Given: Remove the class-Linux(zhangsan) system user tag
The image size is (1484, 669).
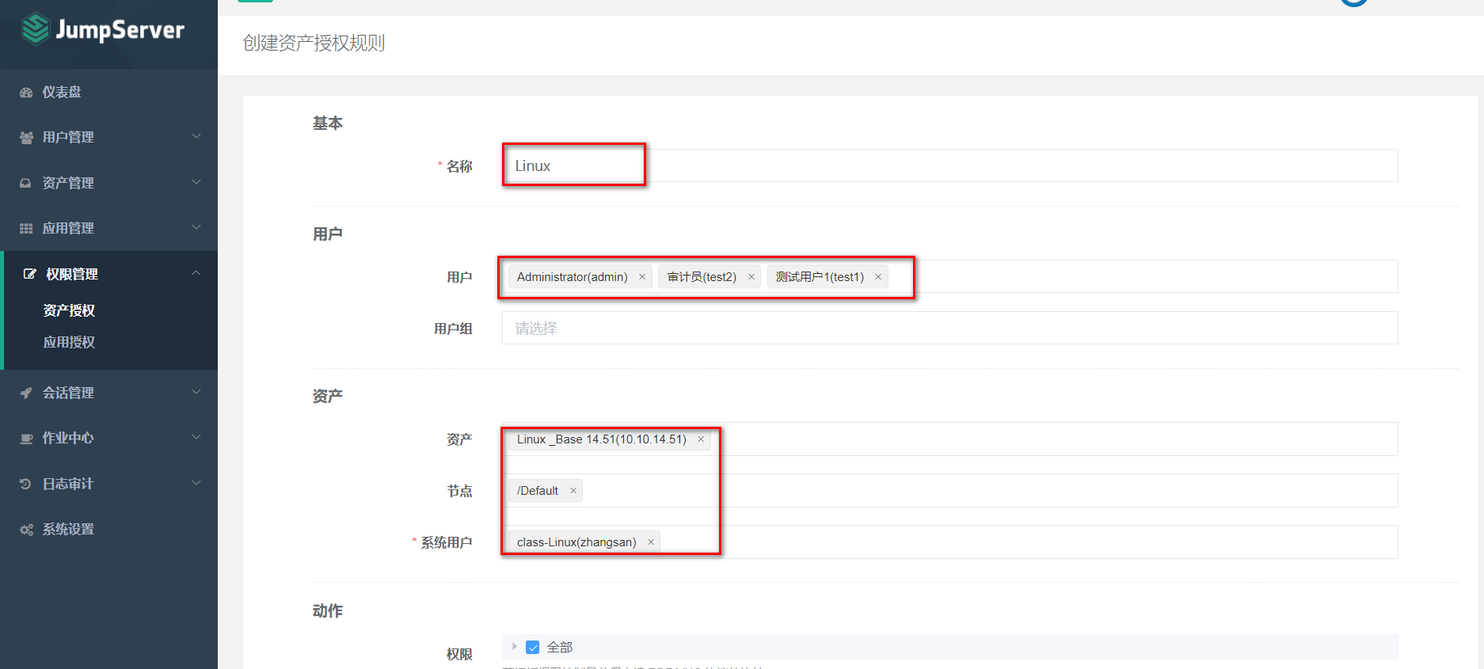Looking at the screenshot, I should (651, 542).
